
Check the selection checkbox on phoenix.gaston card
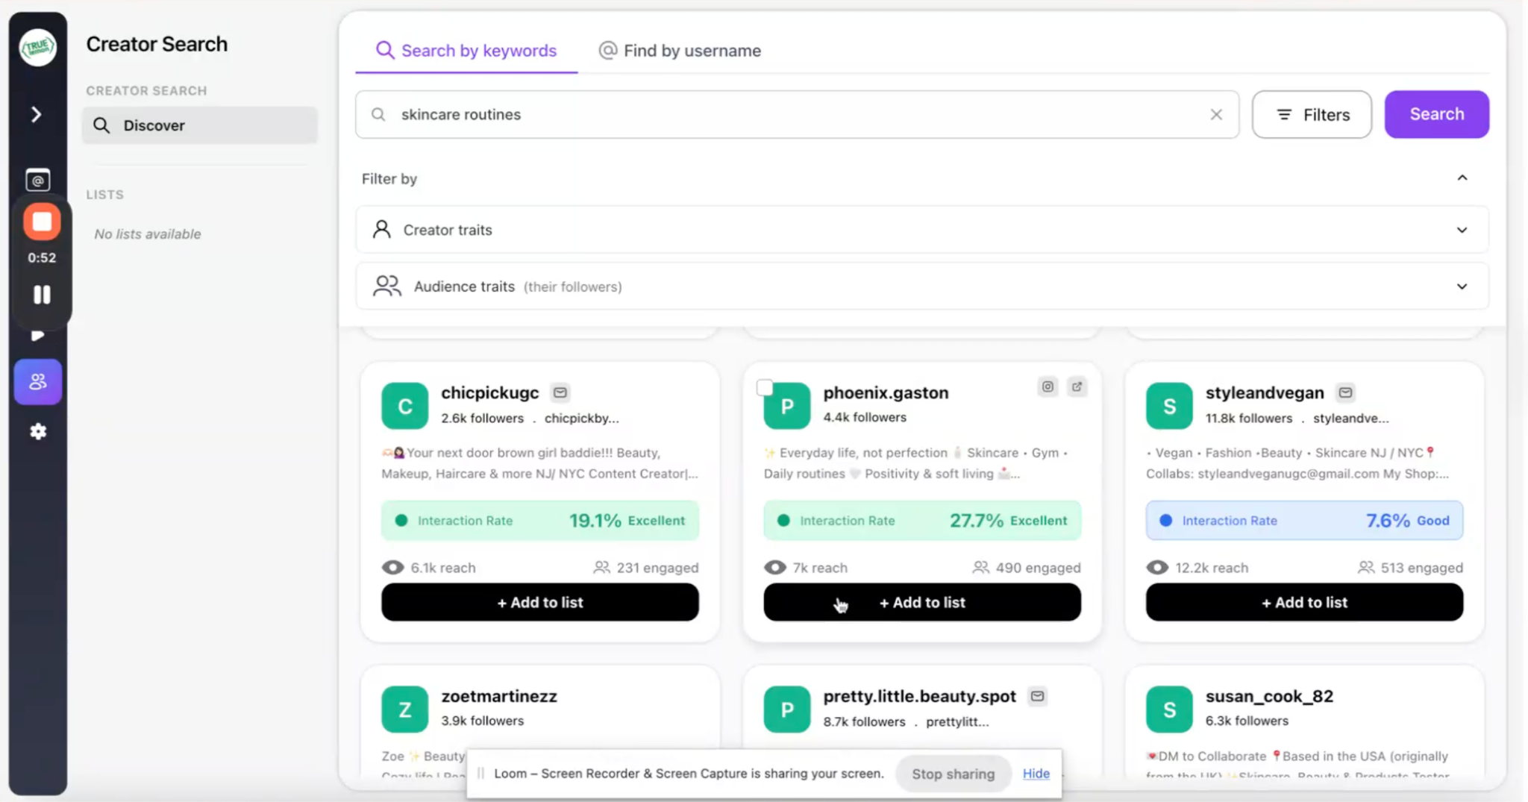click(764, 387)
